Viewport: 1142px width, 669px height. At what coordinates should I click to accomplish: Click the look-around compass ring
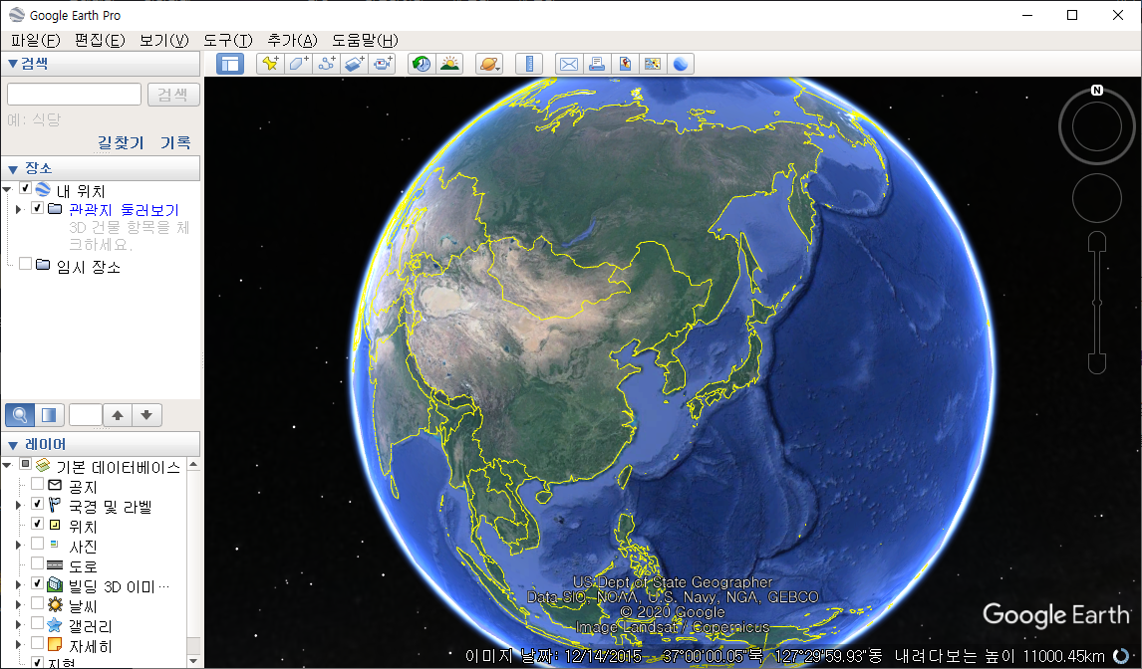pos(1097,126)
